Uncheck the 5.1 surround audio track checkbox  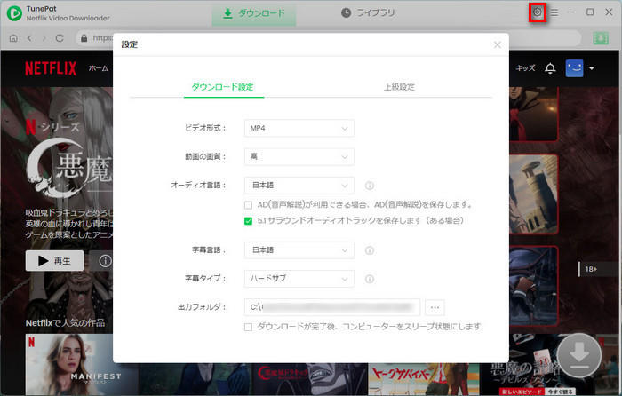point(250,220)
